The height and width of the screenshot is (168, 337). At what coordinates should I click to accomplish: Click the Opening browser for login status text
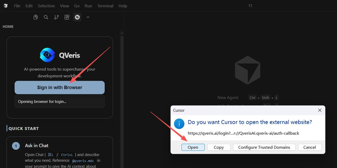(42, 101)
